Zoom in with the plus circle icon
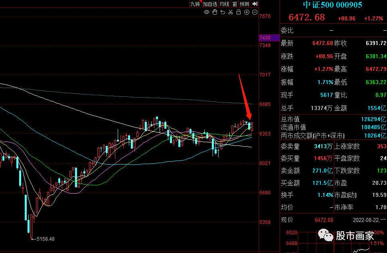This screenshot has height=253, width=387. click(247, 12)
